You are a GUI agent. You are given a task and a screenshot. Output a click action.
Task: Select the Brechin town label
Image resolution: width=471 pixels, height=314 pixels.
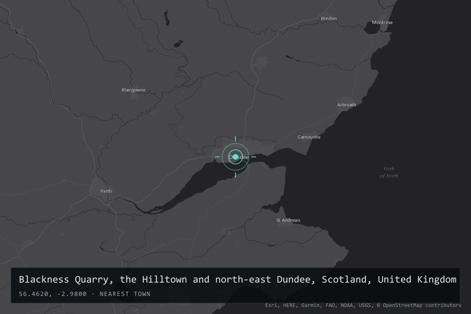point(329,18)
